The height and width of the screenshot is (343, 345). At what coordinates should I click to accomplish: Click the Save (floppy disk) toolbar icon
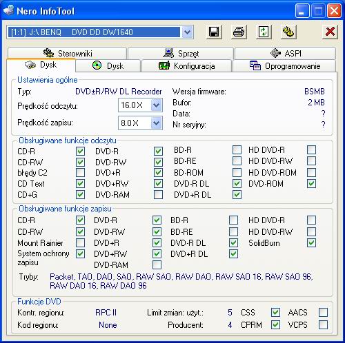tap(214, 32)
